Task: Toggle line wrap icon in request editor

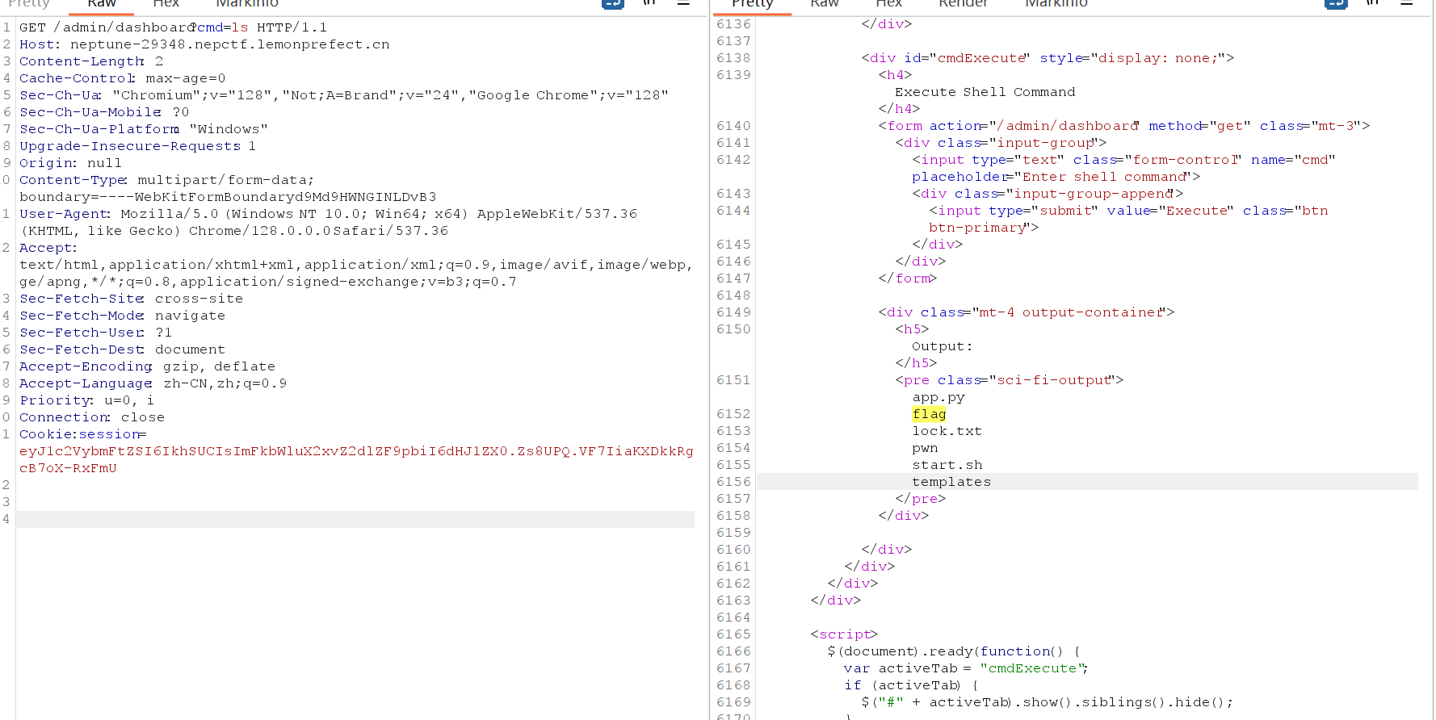Action: click(613, 3)
